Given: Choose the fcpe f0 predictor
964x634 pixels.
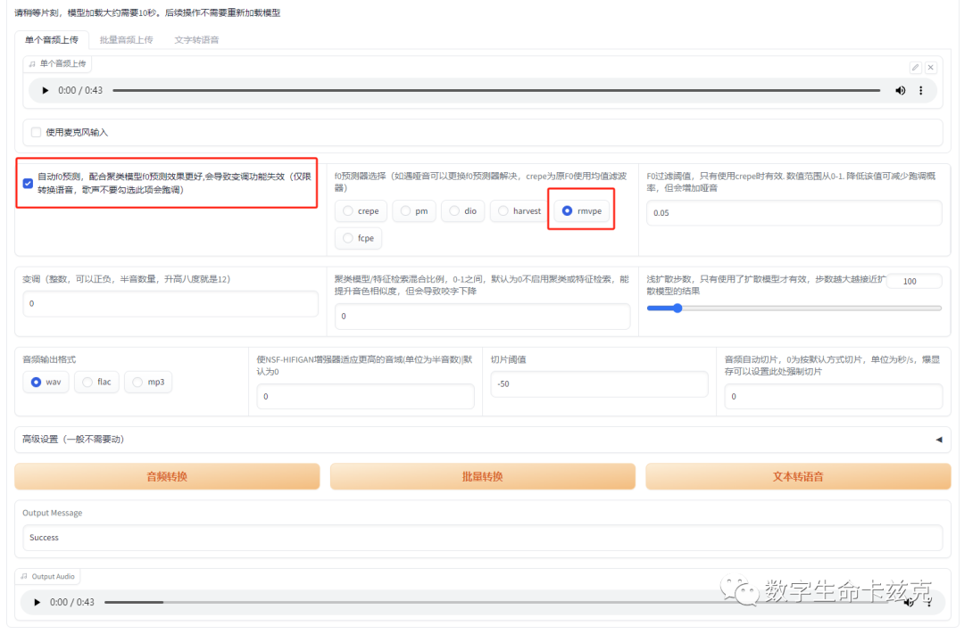Looking at the screenshot, I should [x=359, y=238].
